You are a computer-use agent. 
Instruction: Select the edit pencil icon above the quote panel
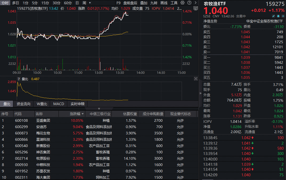click(x=274, y=16)
